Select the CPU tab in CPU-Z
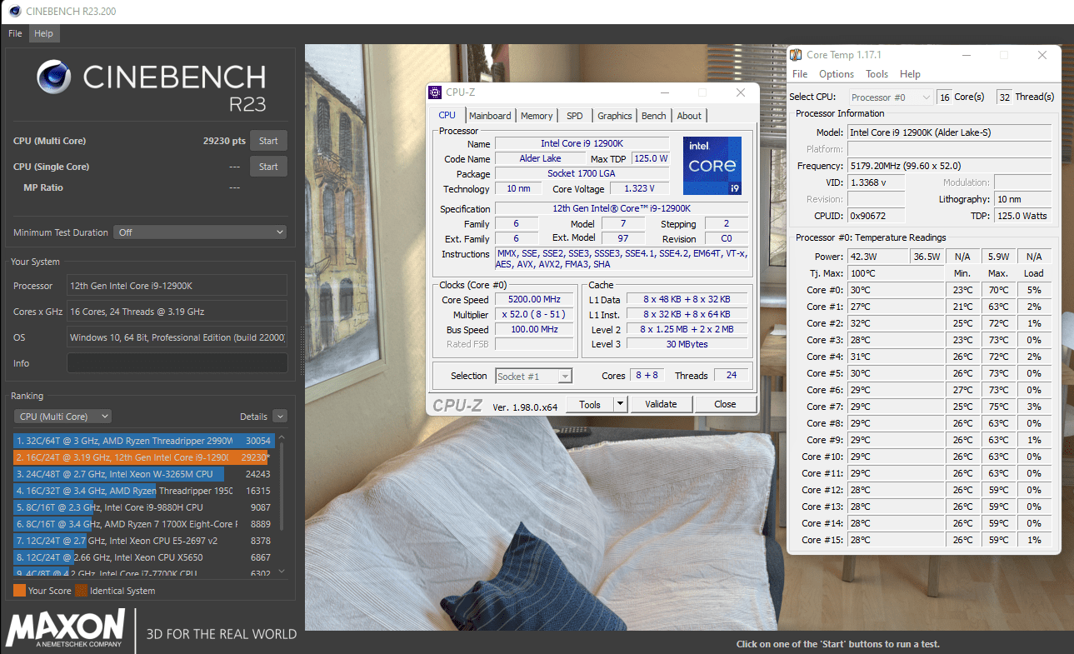 [447, 115]
